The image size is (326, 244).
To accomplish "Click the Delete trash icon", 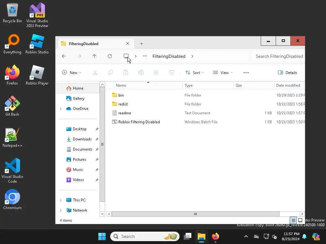I will 172,72.
